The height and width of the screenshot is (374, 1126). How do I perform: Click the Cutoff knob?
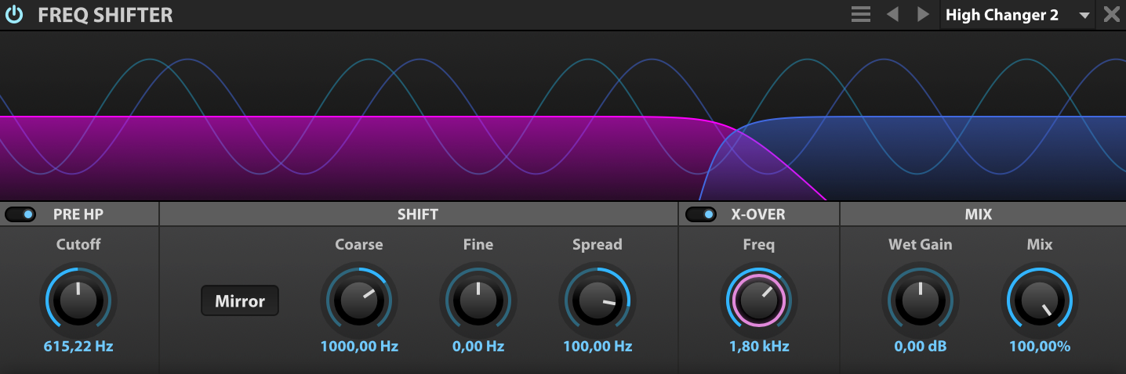(78, 300)
